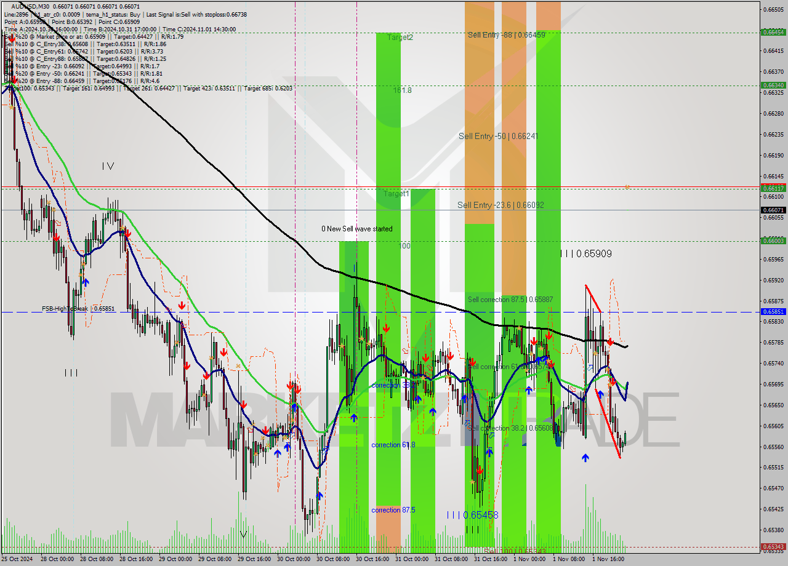The width and height of the screenshot is (788, 566).
Task: Click the red 0.66117 price tag
Action: [773, 188]
